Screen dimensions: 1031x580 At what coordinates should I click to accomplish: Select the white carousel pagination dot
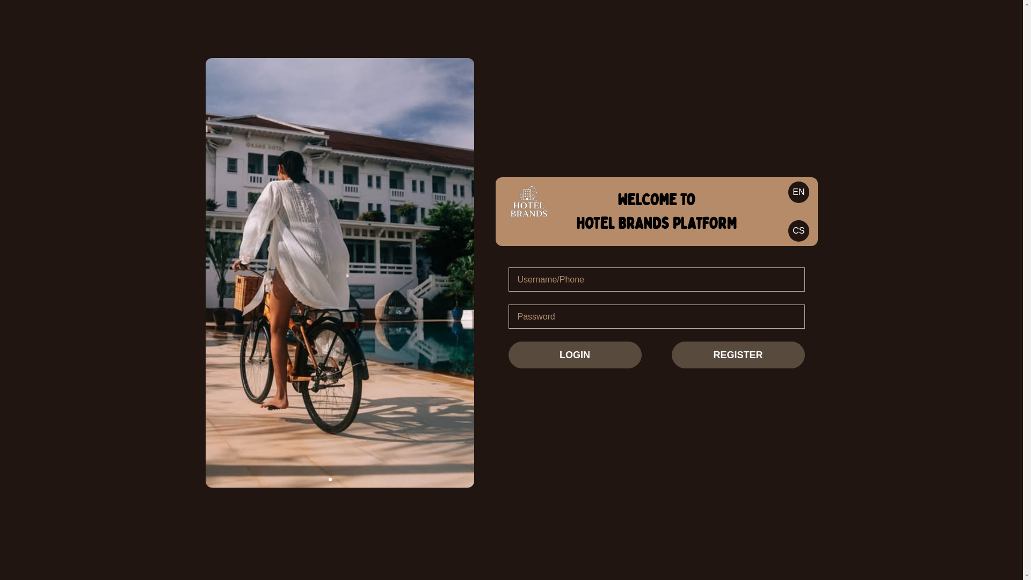point(330,480)
